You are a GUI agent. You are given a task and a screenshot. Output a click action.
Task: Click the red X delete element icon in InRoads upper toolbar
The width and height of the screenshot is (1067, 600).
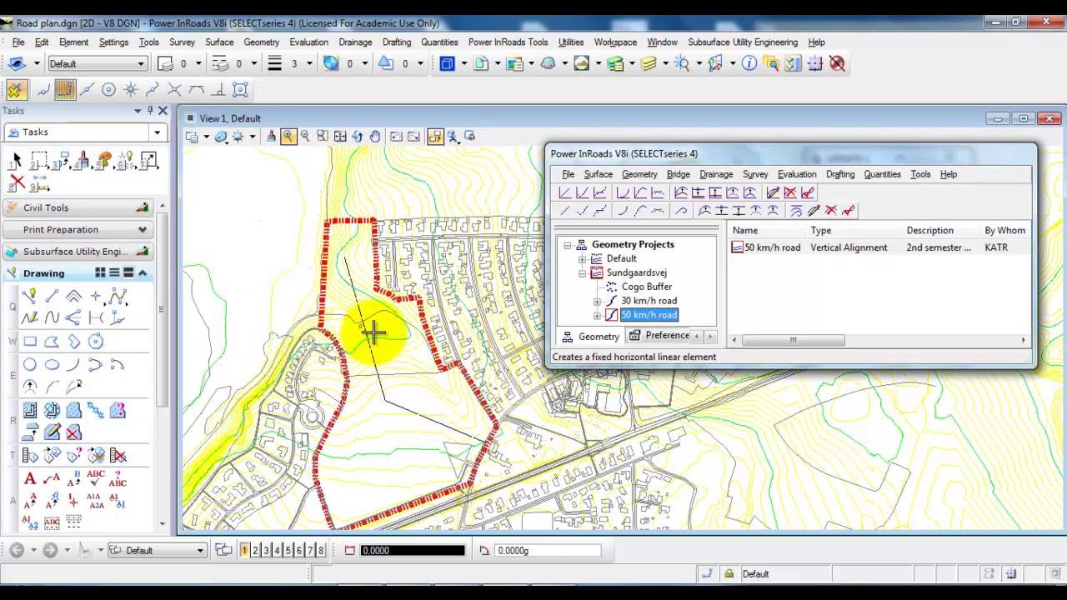point(790,192)
